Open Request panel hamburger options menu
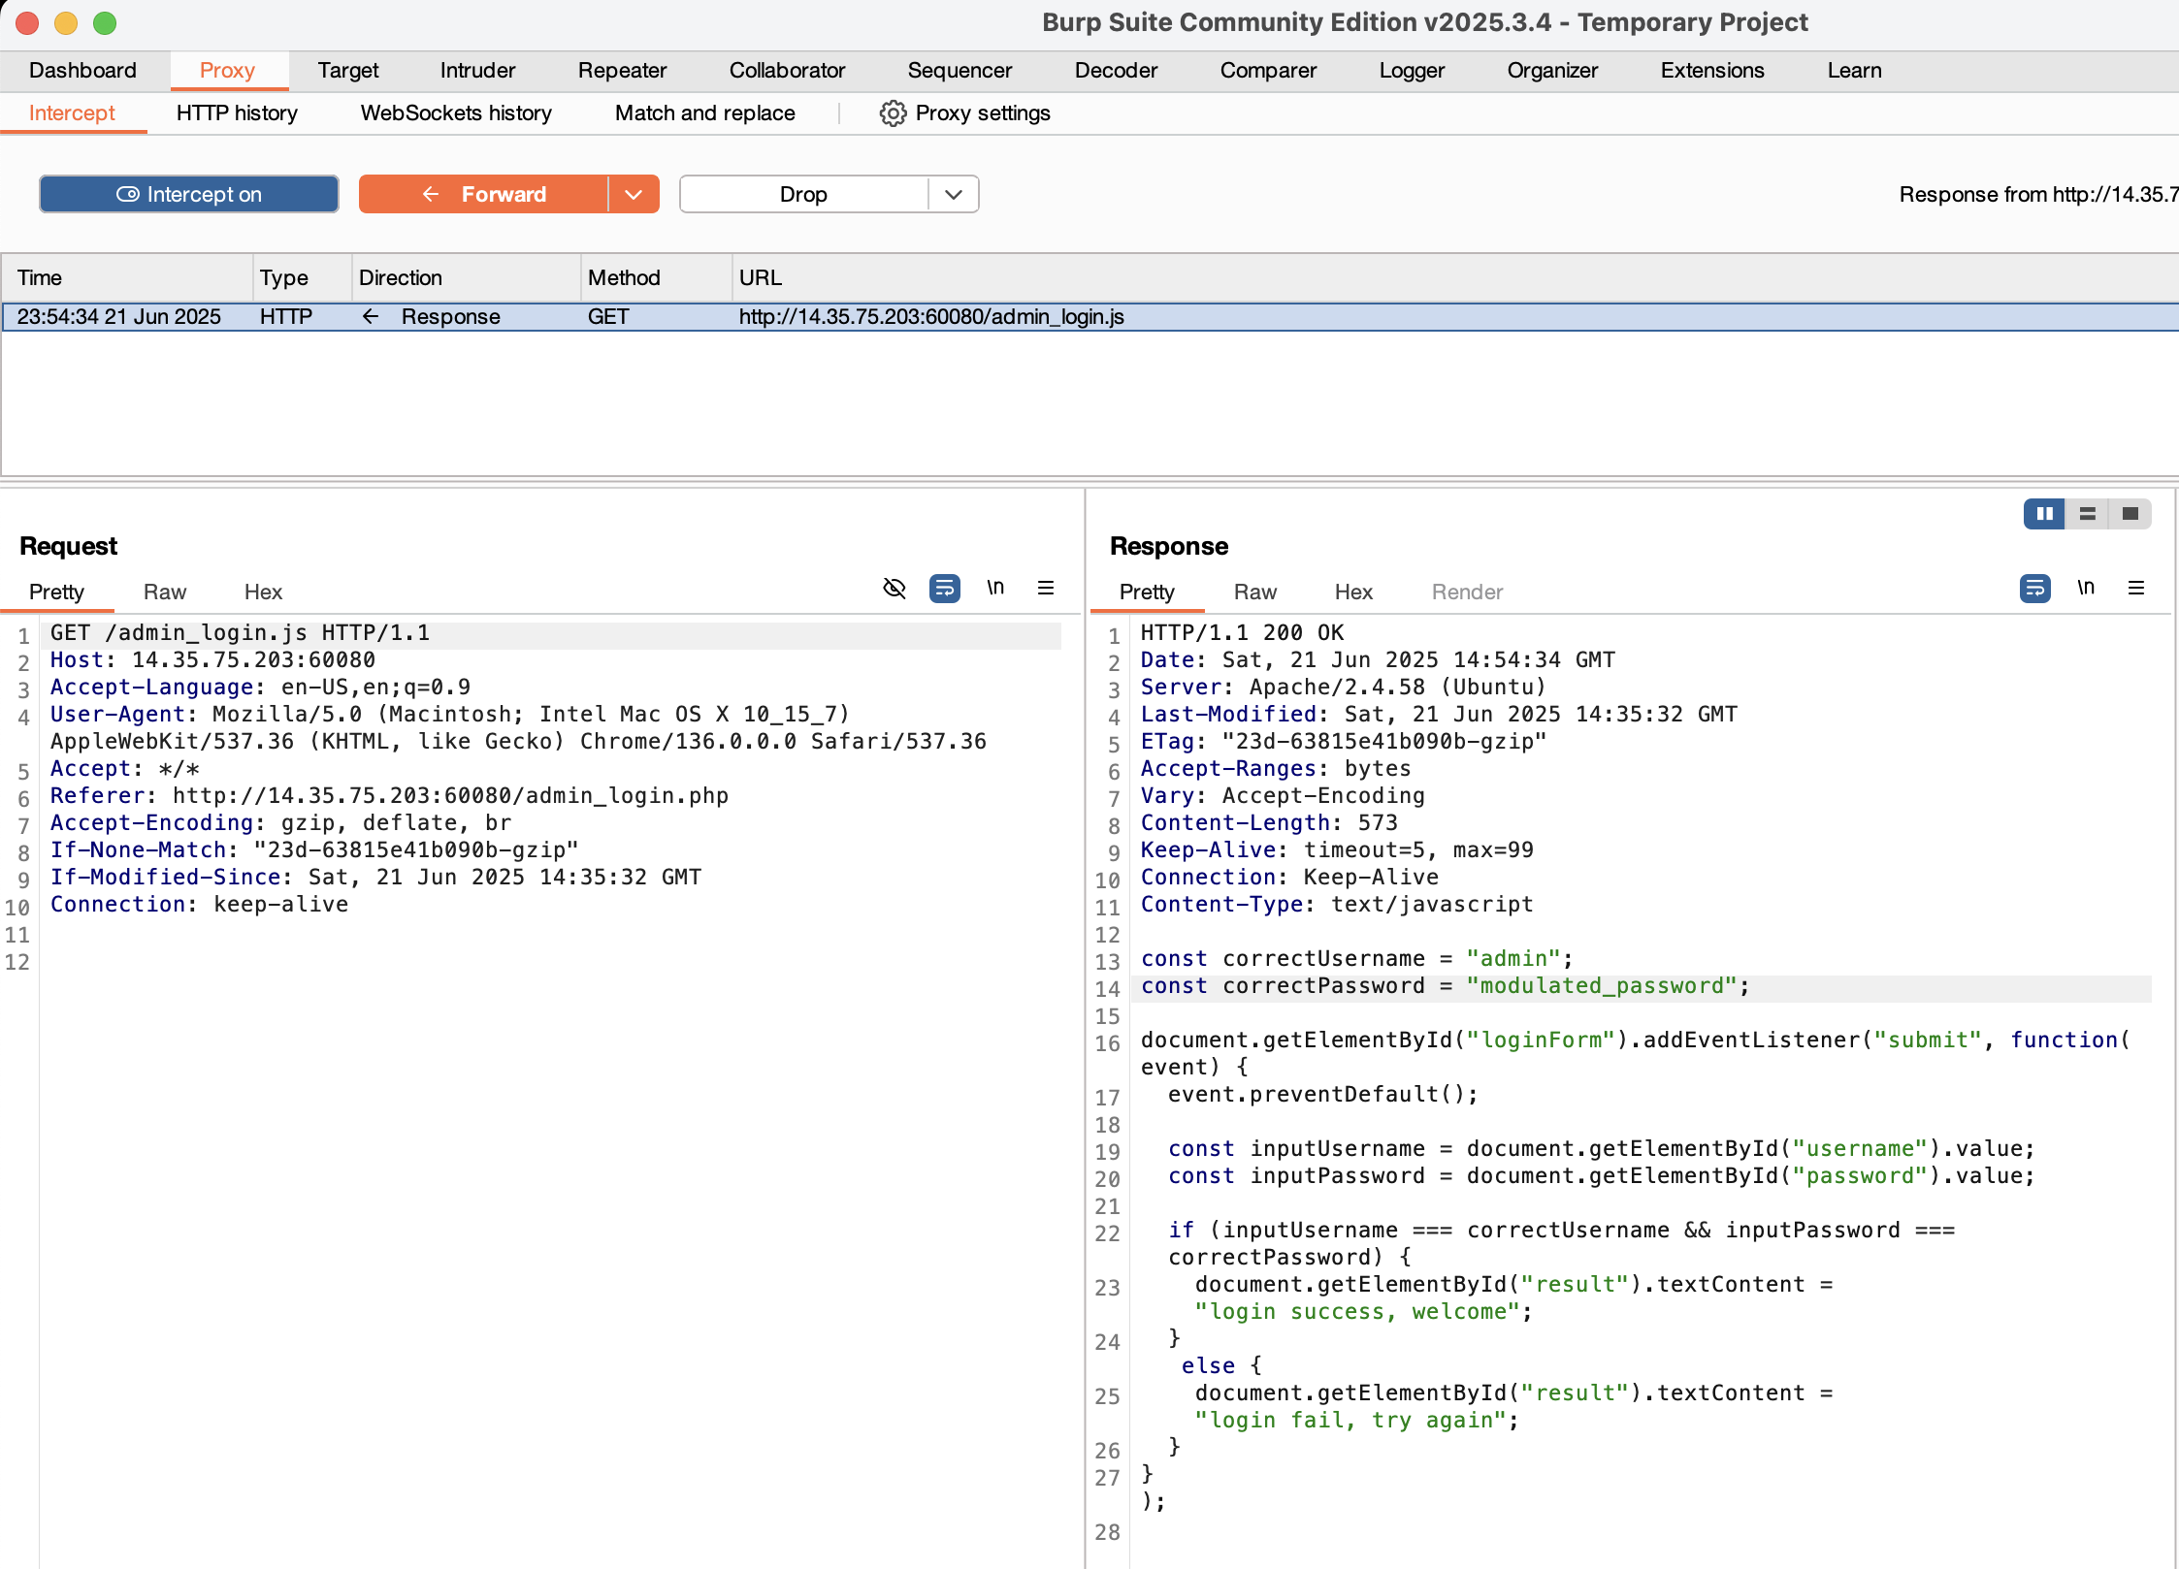The height and width of the screenshot is (1569, 2179). pos(1046,588)
